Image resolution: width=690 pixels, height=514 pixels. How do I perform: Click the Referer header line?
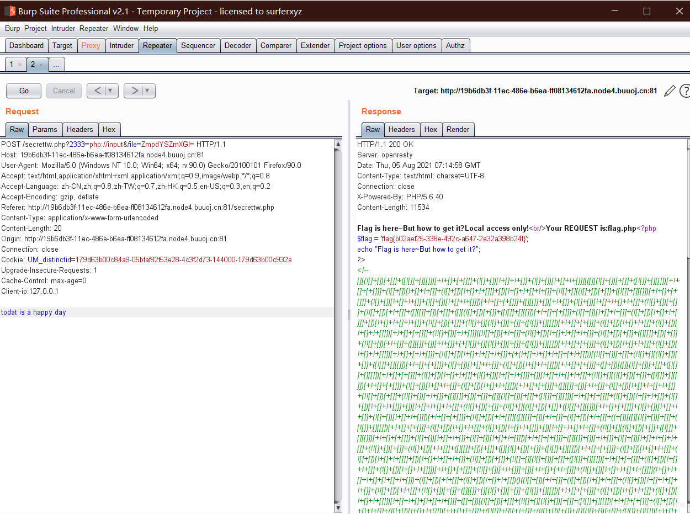click(x=137, y=208)
